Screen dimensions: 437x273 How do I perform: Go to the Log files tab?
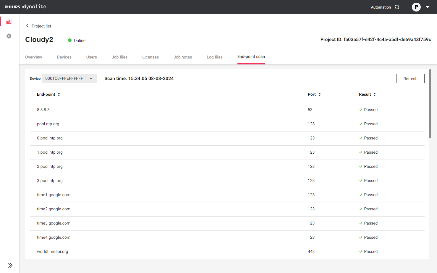point(214,57)
